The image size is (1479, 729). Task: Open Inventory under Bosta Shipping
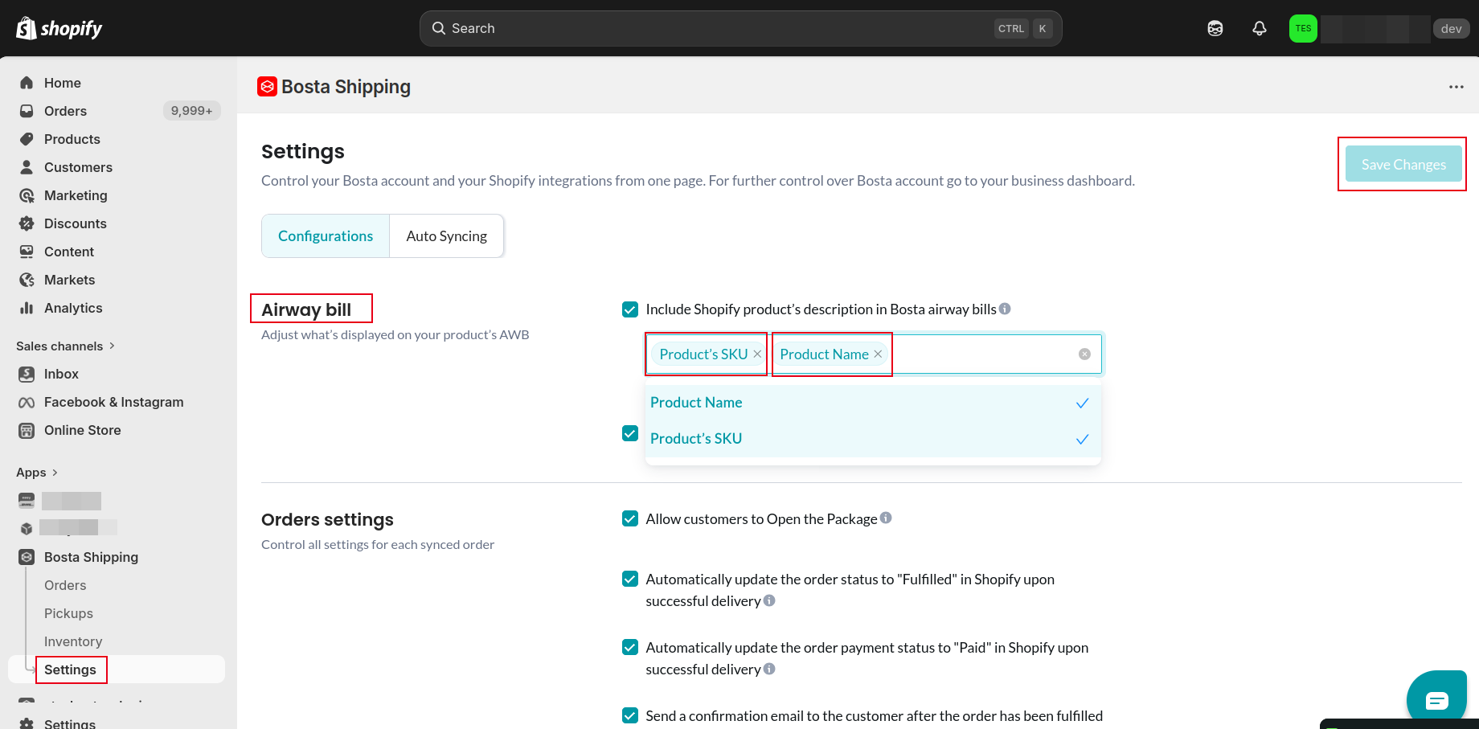coord(73,641)
